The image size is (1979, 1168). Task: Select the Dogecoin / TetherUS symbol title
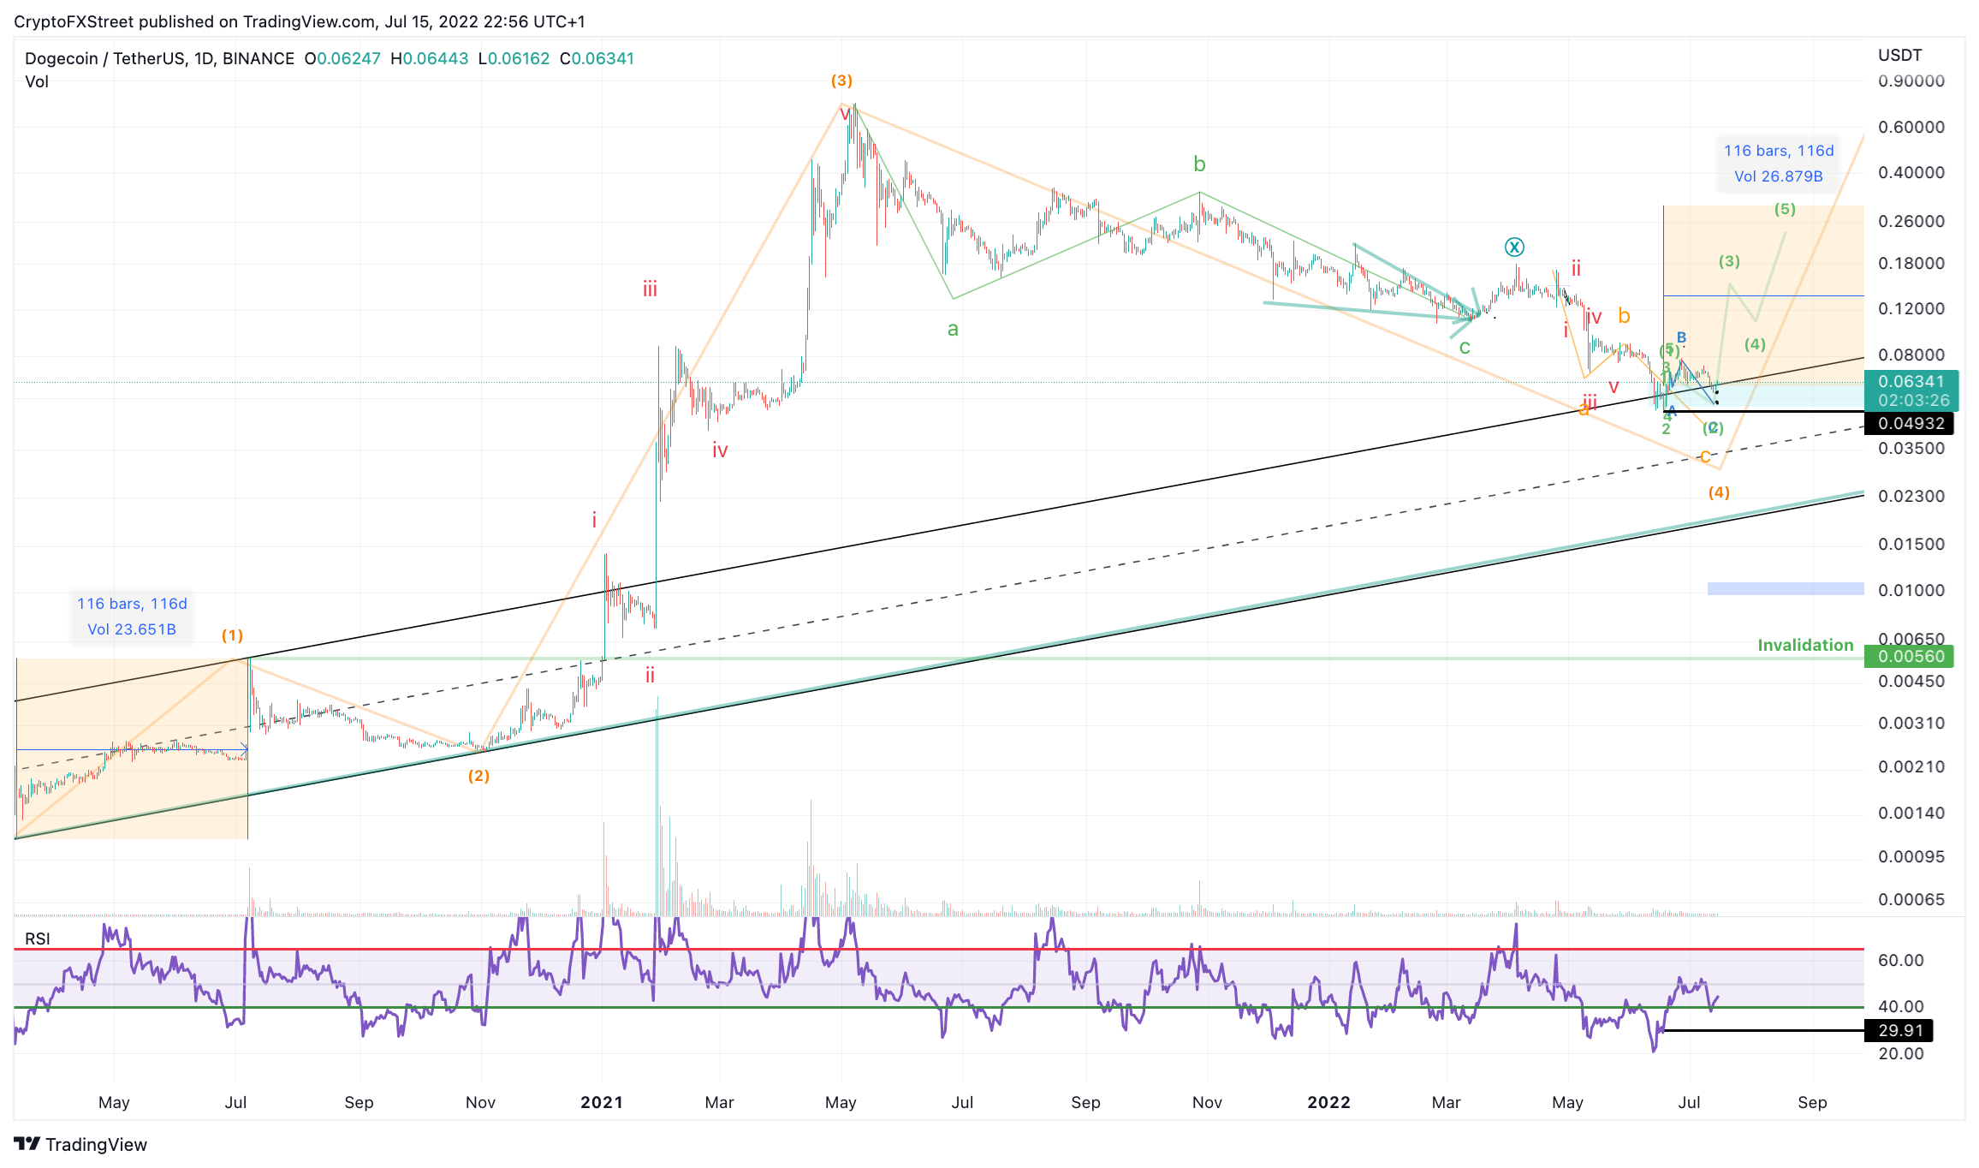pos(159,58)
